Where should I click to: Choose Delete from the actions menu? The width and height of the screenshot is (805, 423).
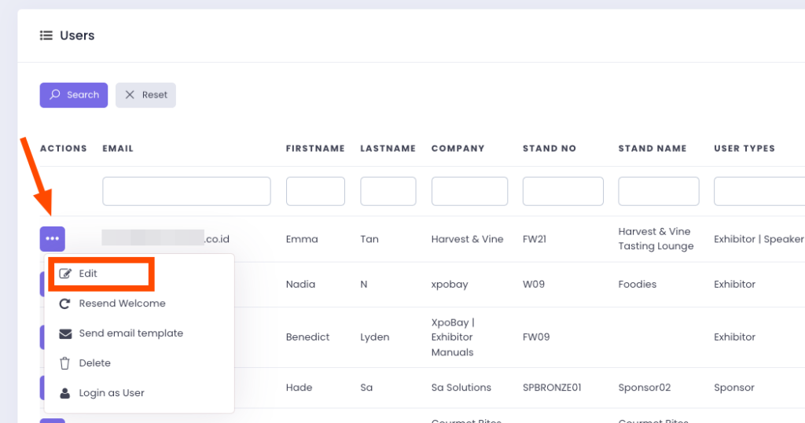click(x=94, y=363)
